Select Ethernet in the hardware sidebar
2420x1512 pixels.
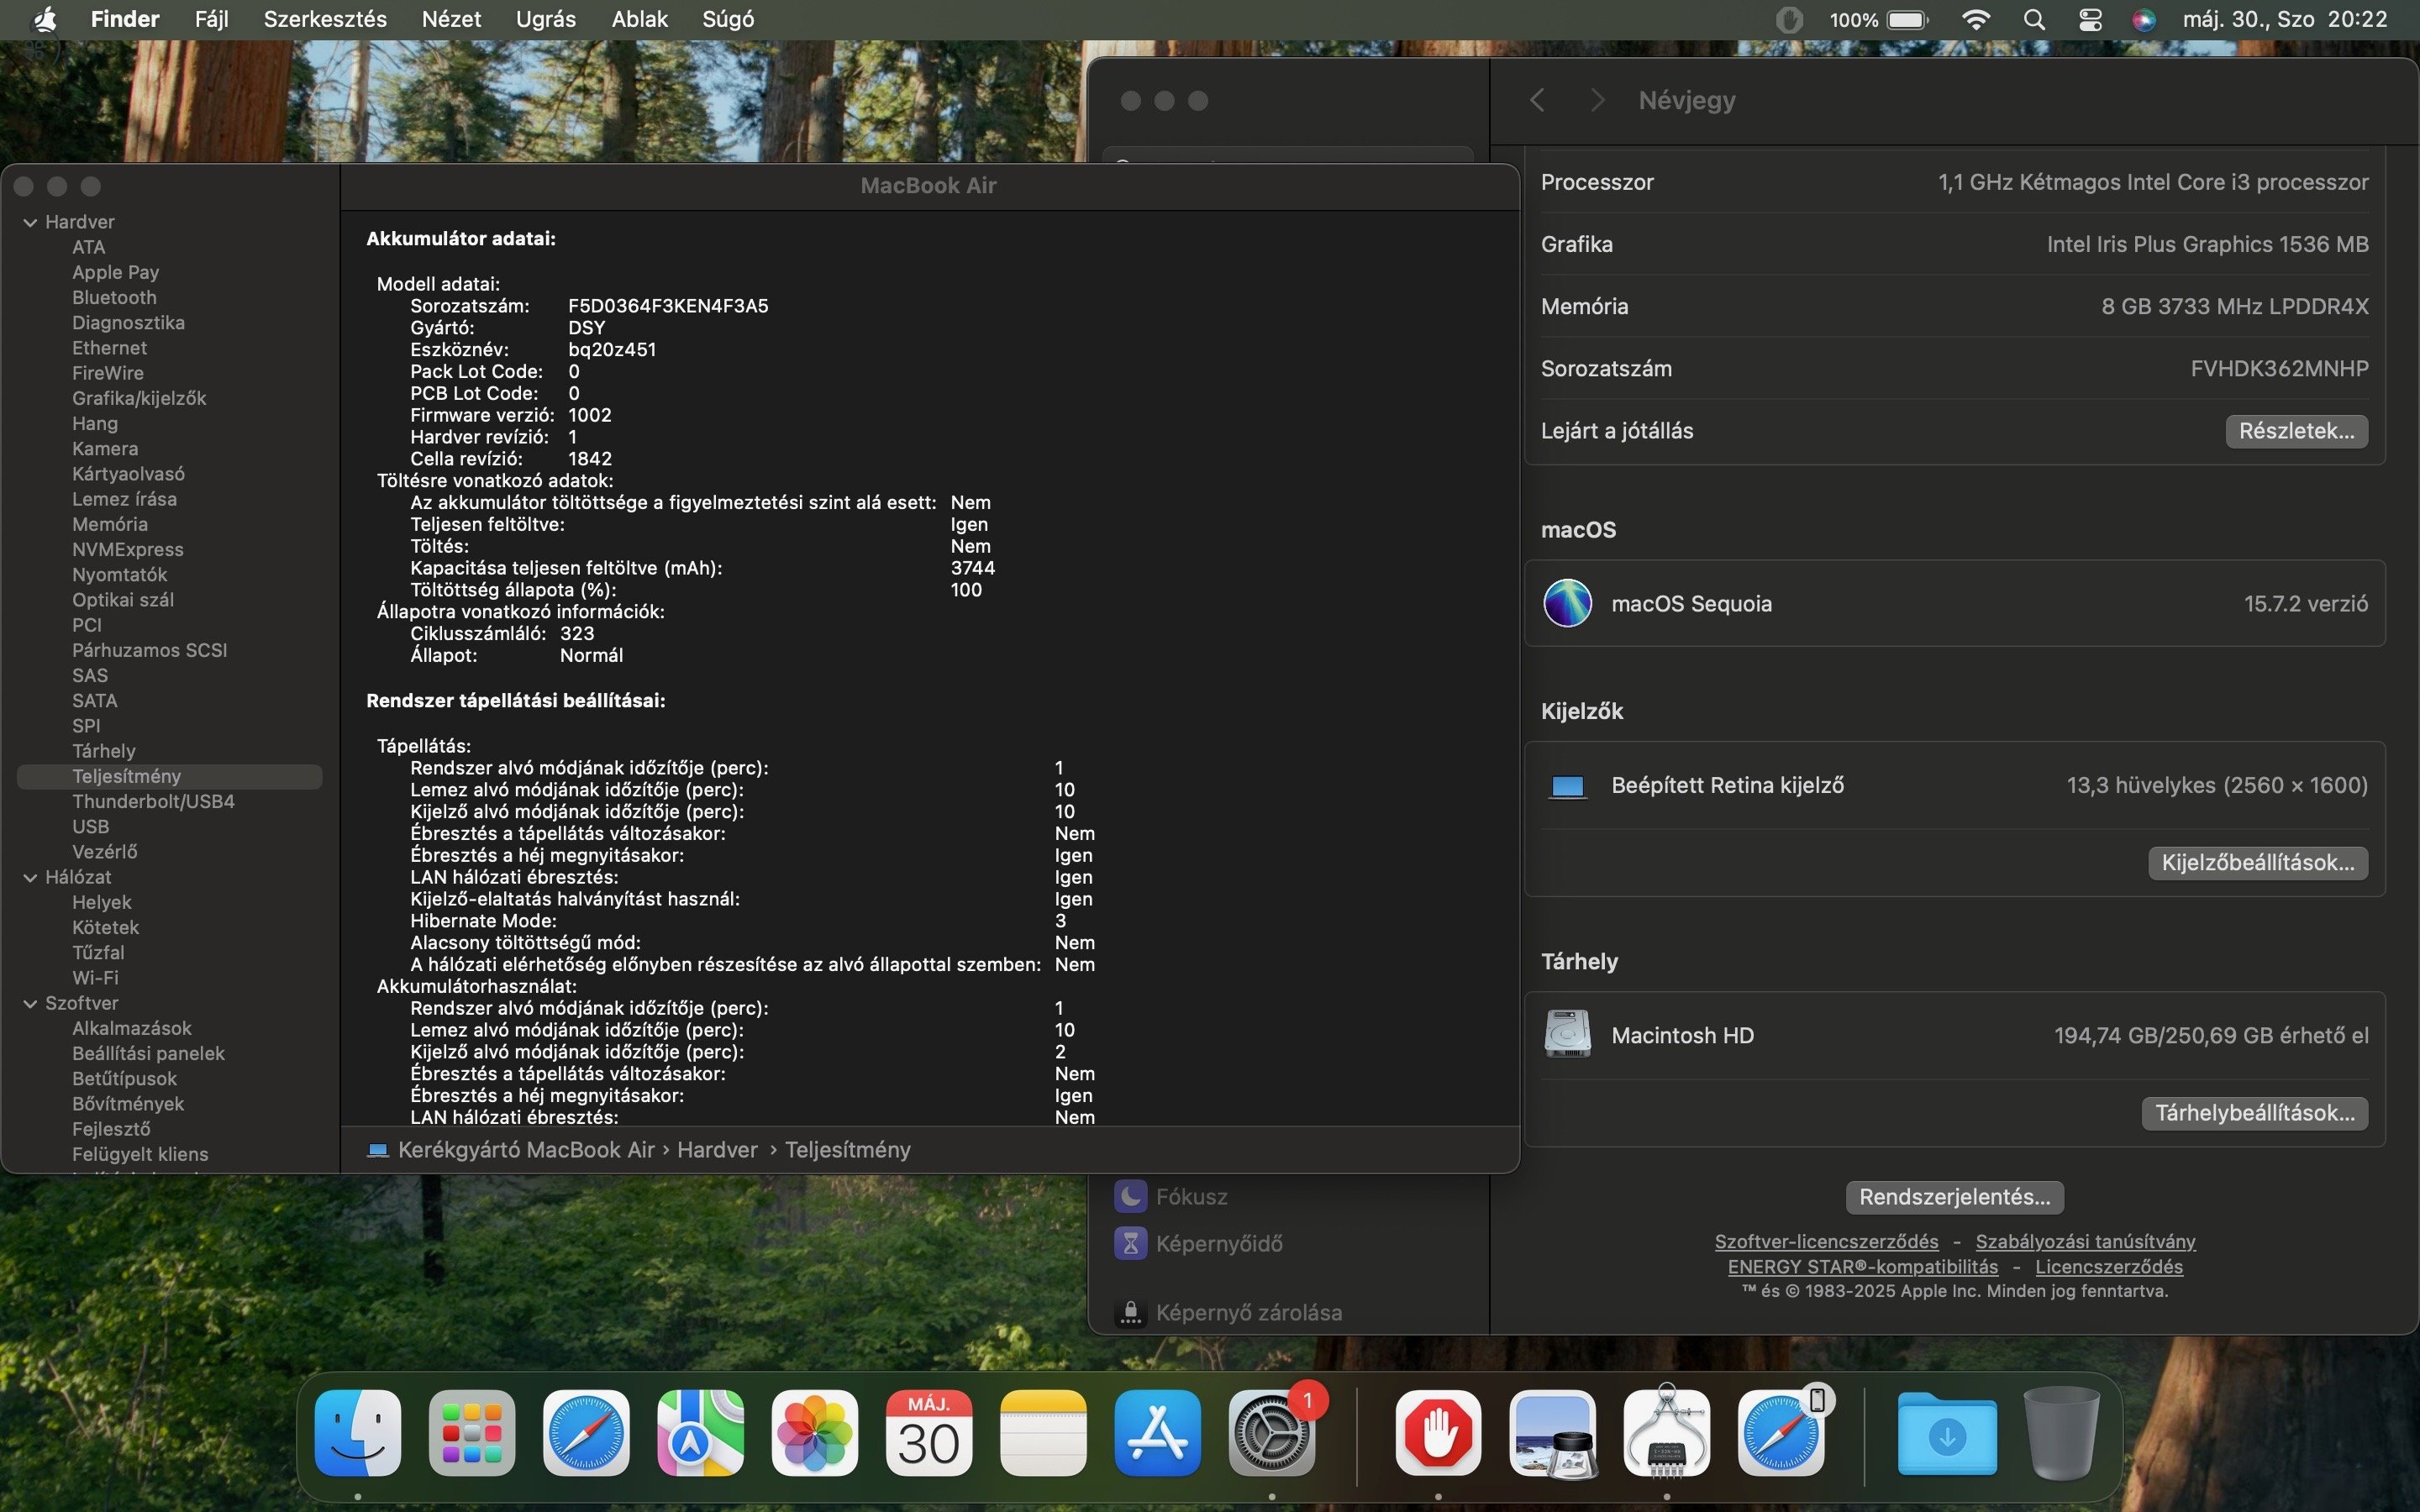click(109, 348)
